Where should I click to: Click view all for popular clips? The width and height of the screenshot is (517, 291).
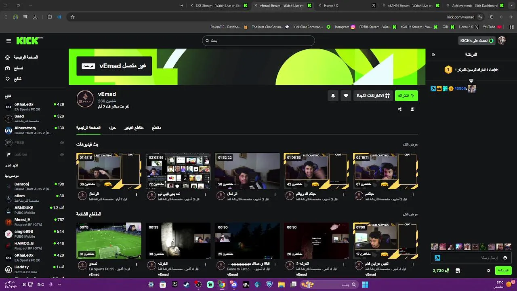[x=410, y=214]
